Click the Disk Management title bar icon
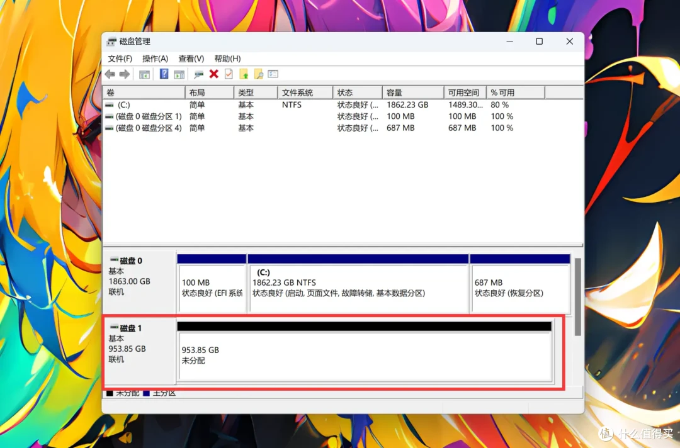Viewport: 680px width, 448px height. click(111, 42)
